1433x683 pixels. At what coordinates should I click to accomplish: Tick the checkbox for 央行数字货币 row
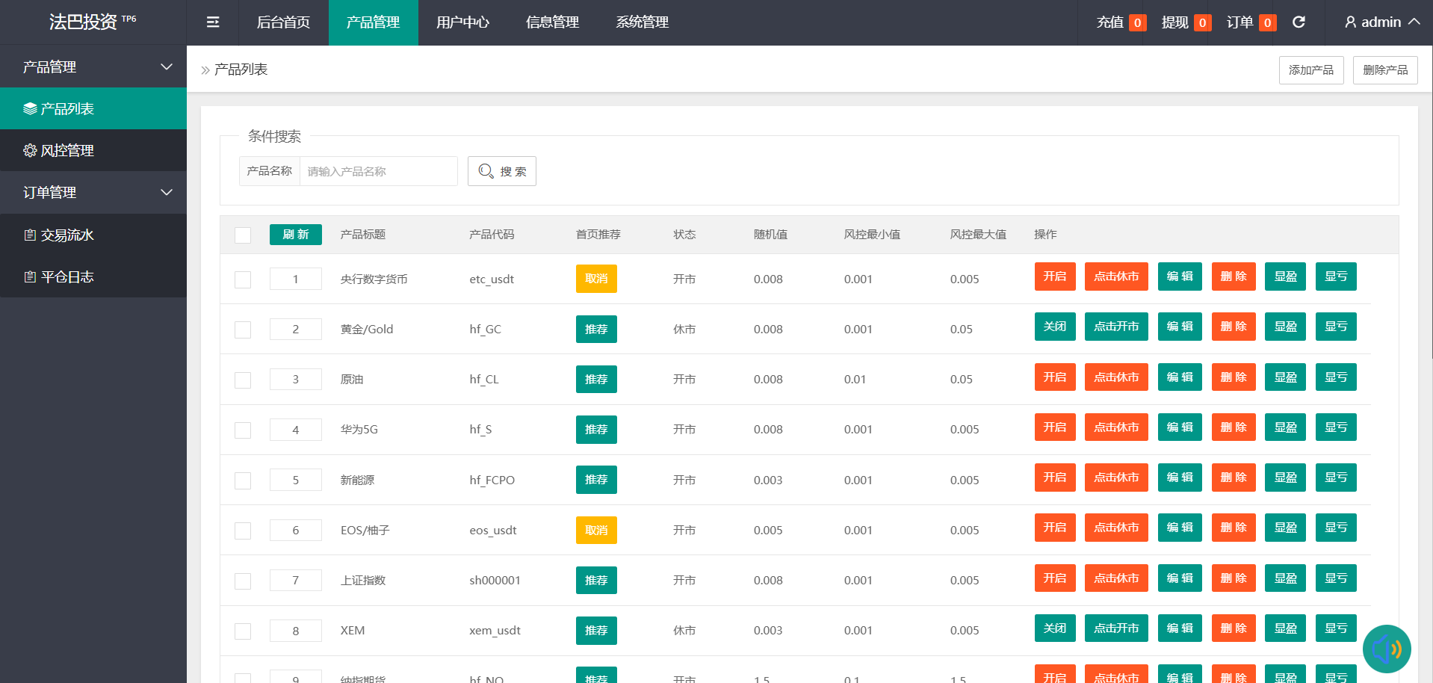pos(243,279)
